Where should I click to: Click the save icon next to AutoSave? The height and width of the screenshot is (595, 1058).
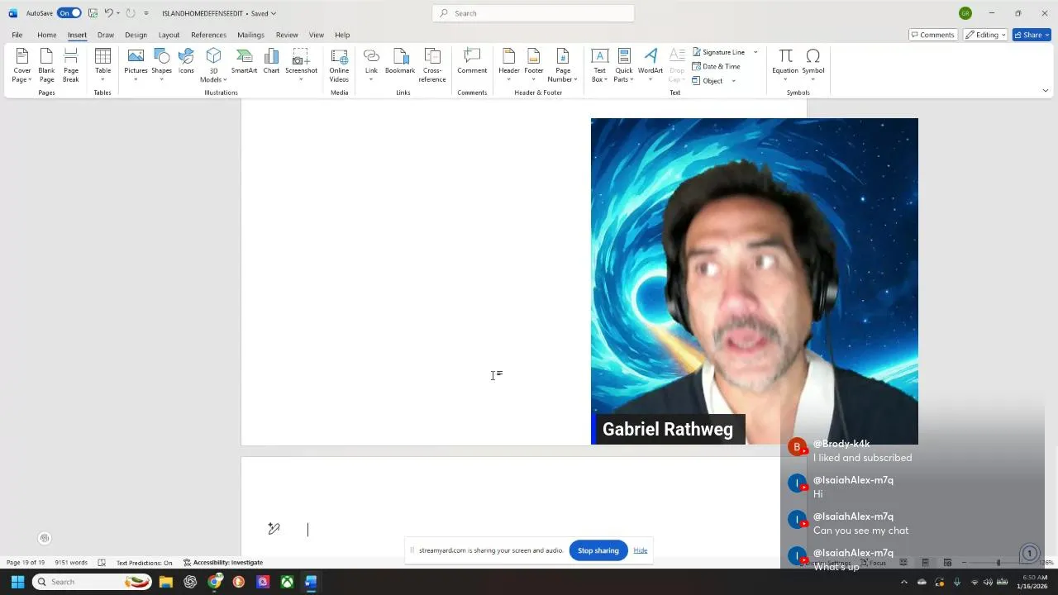coord(93,13)
